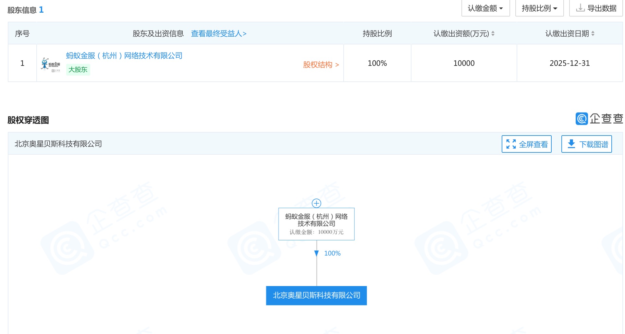Open the 认缴金额 dropdown filter
The width and height of the screenshot is (625, 334).
click(x=485, y=8)
